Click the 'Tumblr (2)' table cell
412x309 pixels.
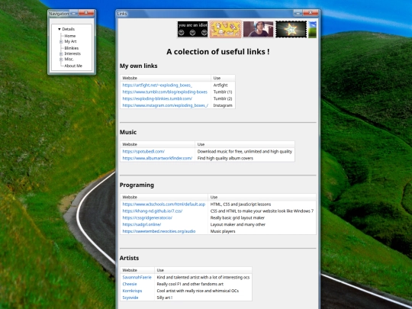(x=223, y=98)
